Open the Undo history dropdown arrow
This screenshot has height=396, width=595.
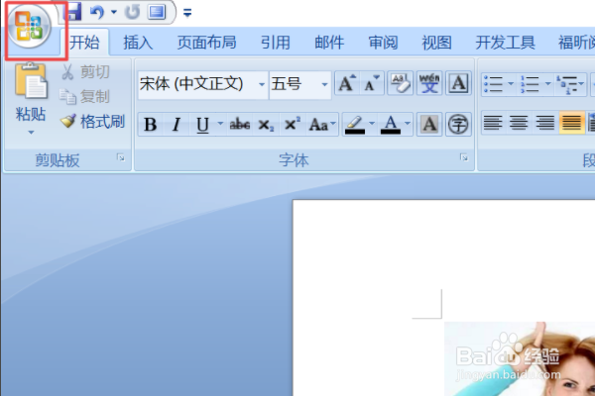point(114,12)
